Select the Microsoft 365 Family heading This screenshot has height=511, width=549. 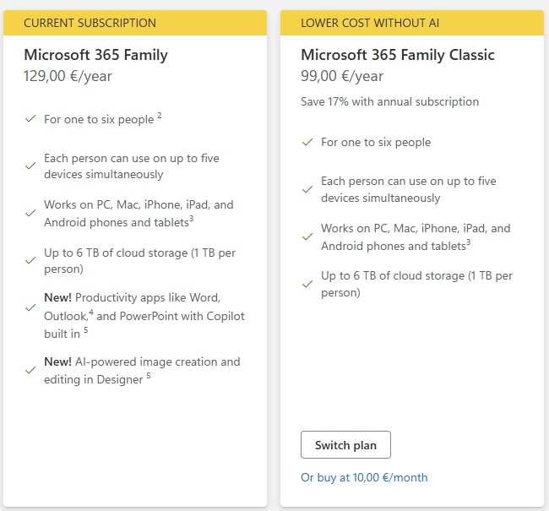95,55
